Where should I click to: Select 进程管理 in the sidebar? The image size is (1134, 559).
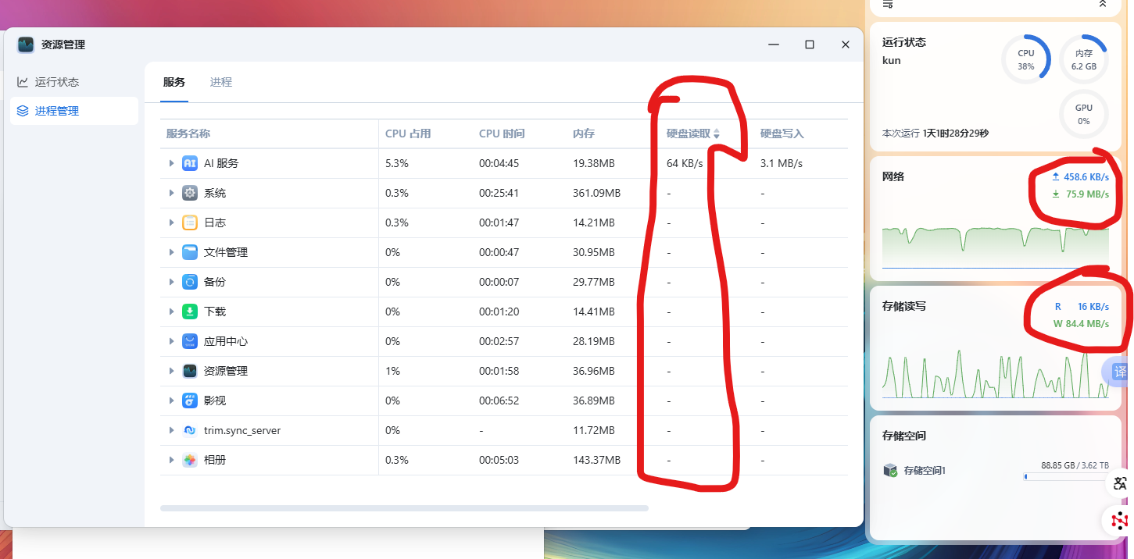coord(74,111)
